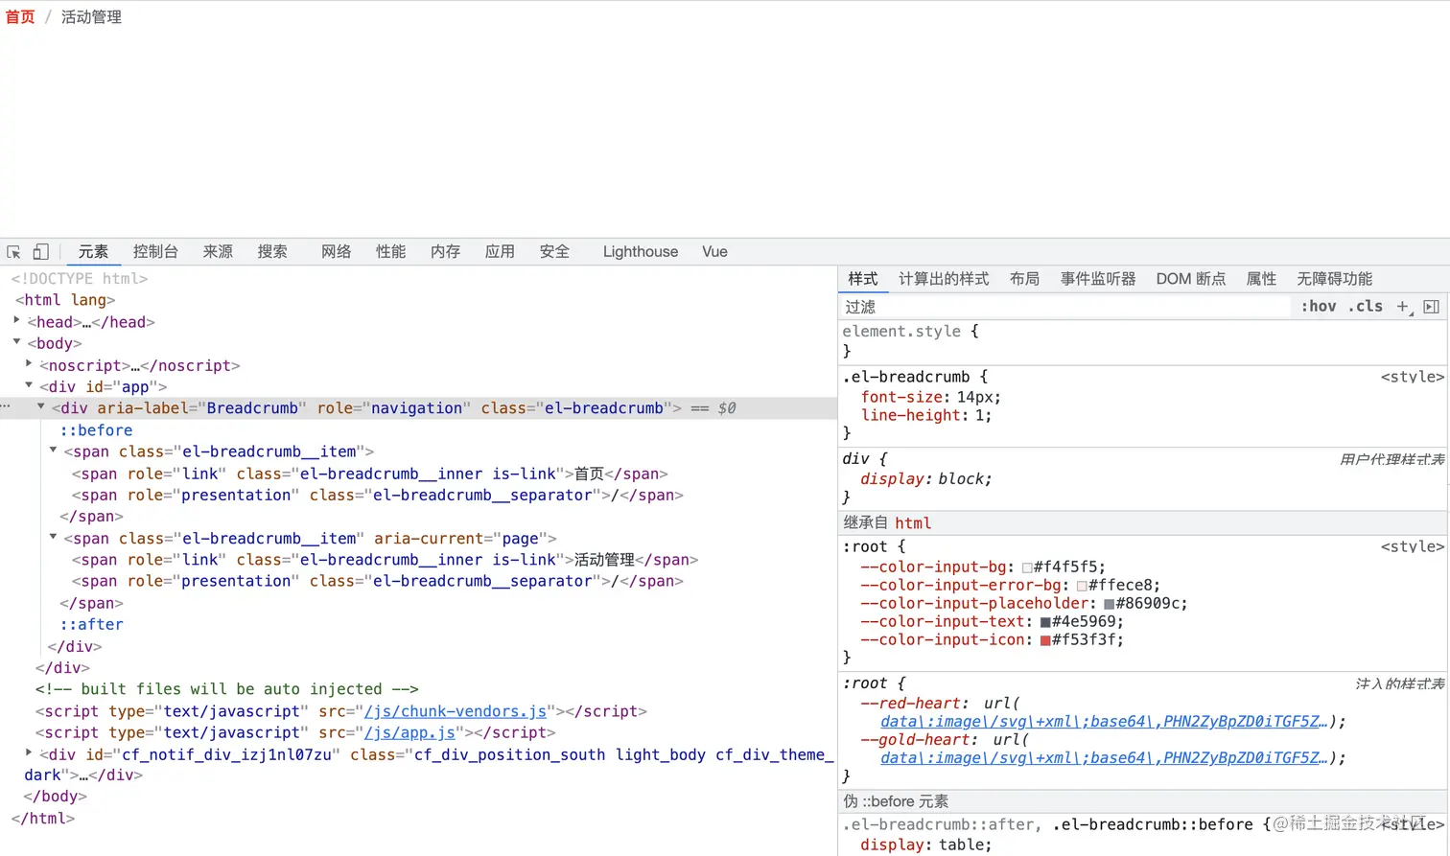The height and width of the screenshot is (856, 1450).
Task: Collapse the body element node
Action: coord(17,342)
